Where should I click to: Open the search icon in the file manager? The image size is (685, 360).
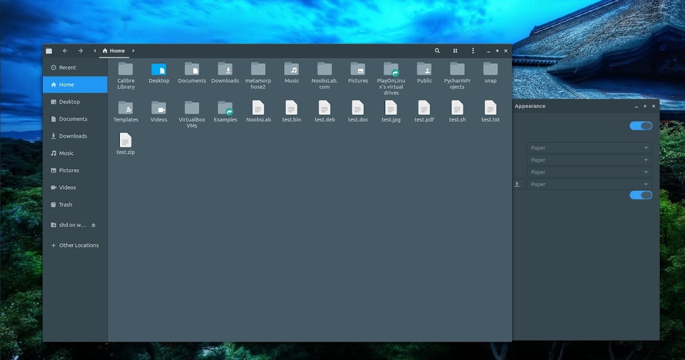[437, 51]
